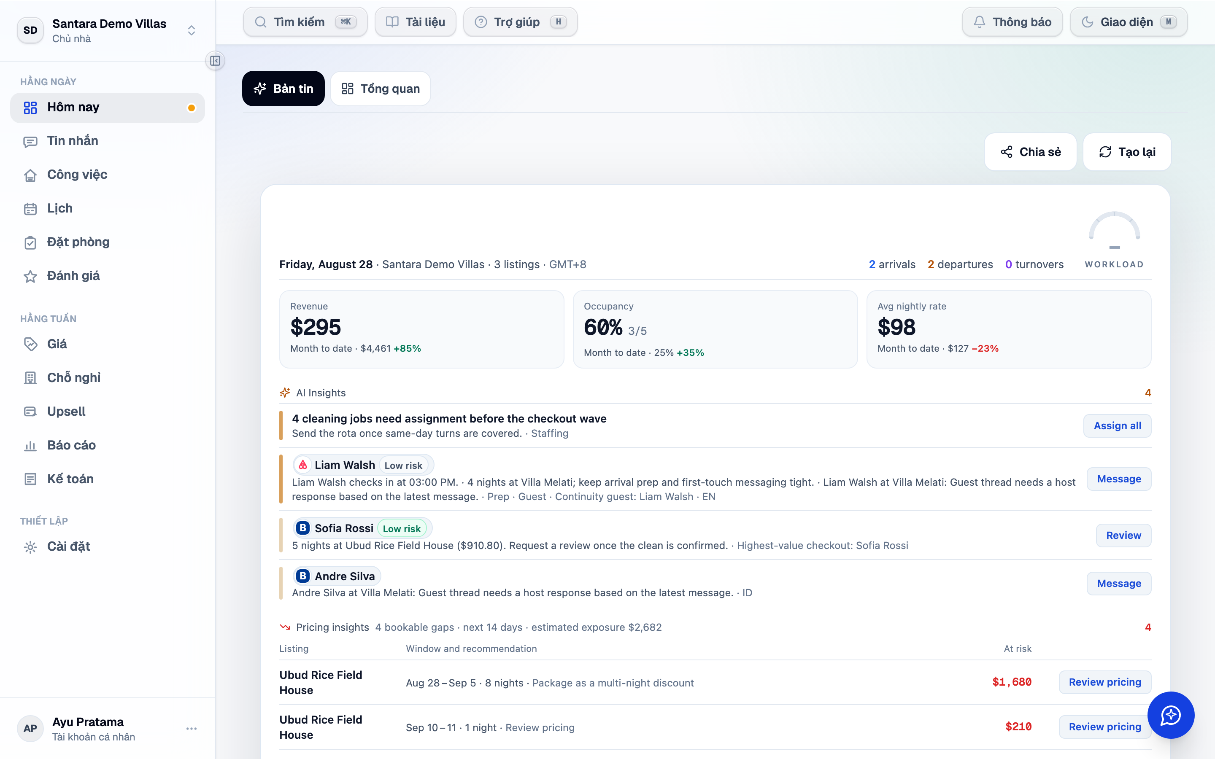Click the Workload gauge

(x=1114, y=240)
